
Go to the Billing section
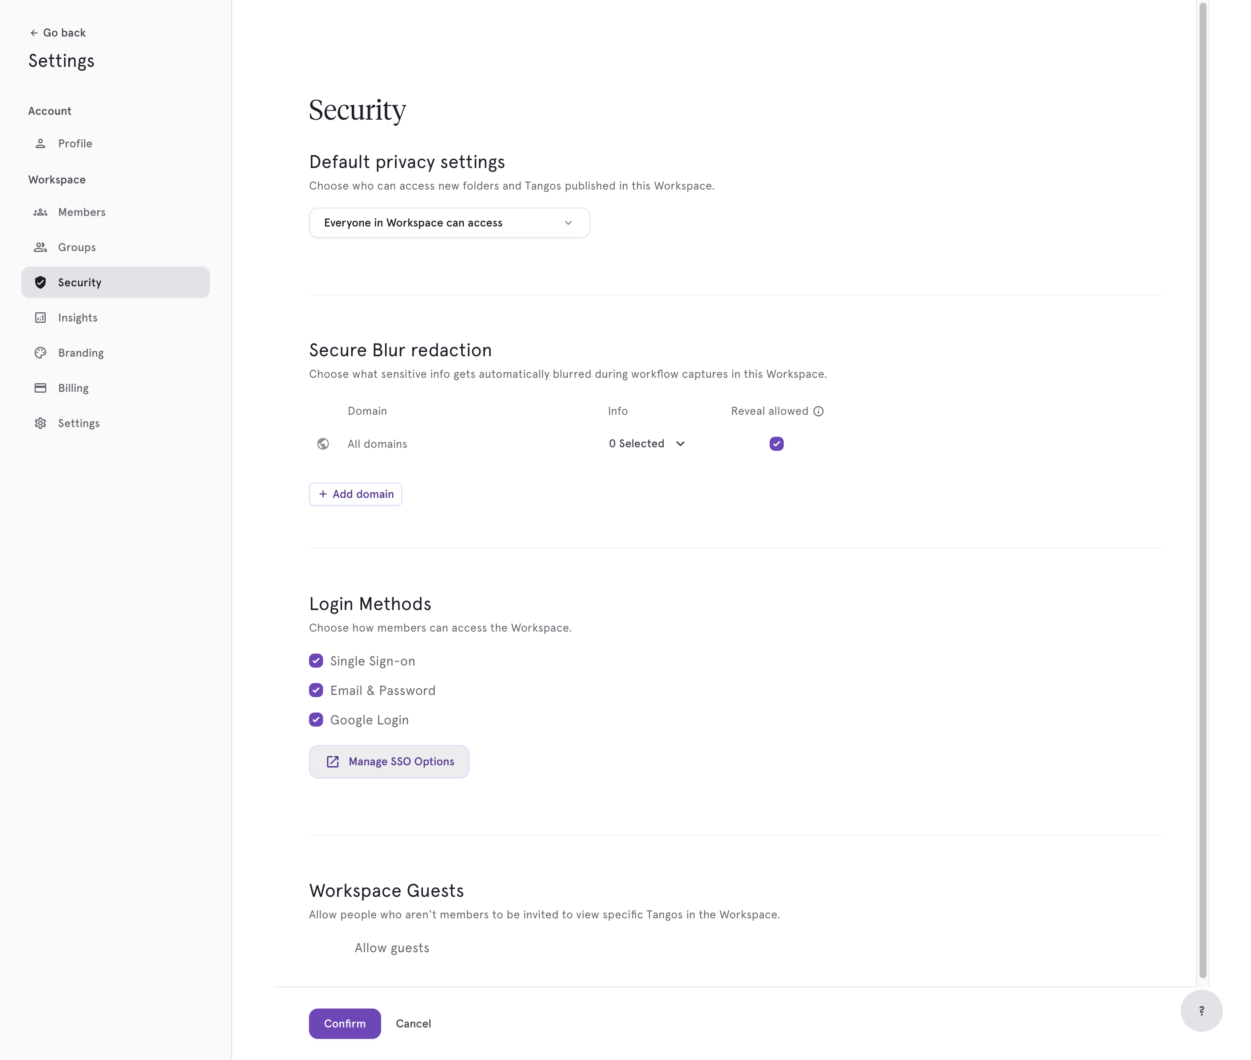click(115, 388)
